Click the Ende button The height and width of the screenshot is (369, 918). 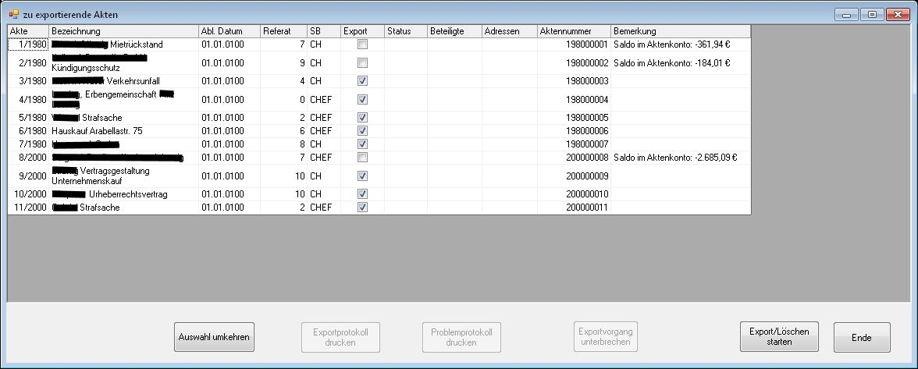click(x=862, y=337)
